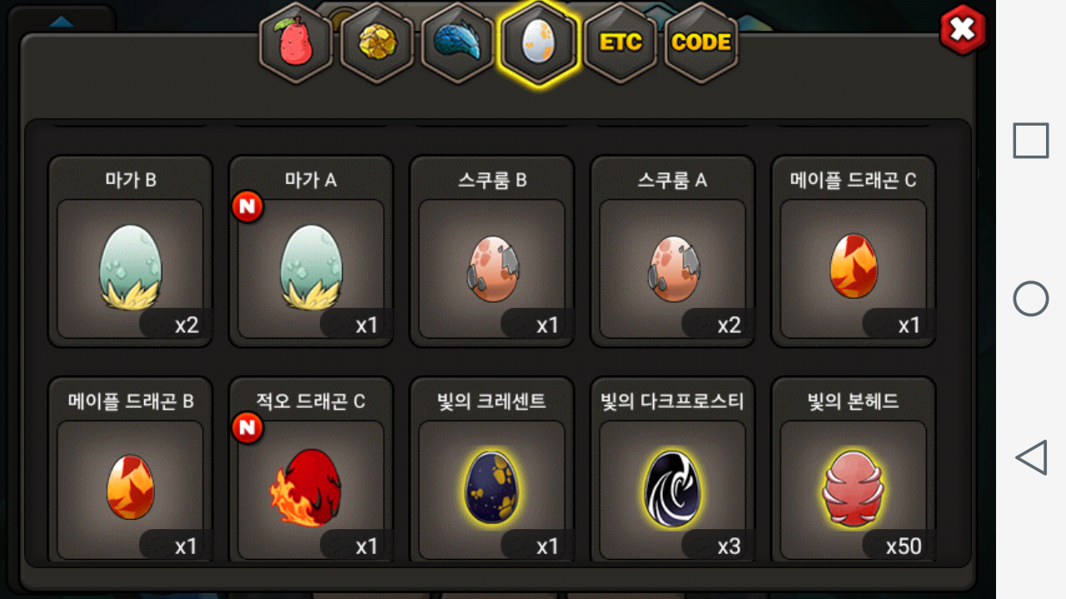
Task: Choose the 스쿠룸 A egg
Action: click(x=672, y=251)
